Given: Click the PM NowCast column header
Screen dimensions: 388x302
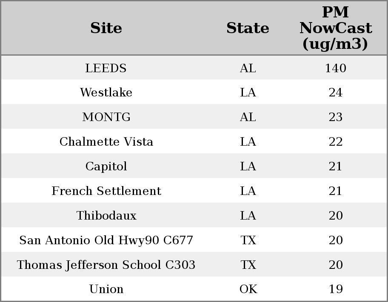Looking at the screenshot, I should coord(336,28).
